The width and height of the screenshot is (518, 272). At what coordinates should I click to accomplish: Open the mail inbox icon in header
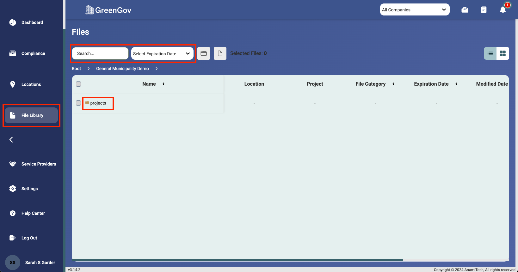(x=465, y=10)
